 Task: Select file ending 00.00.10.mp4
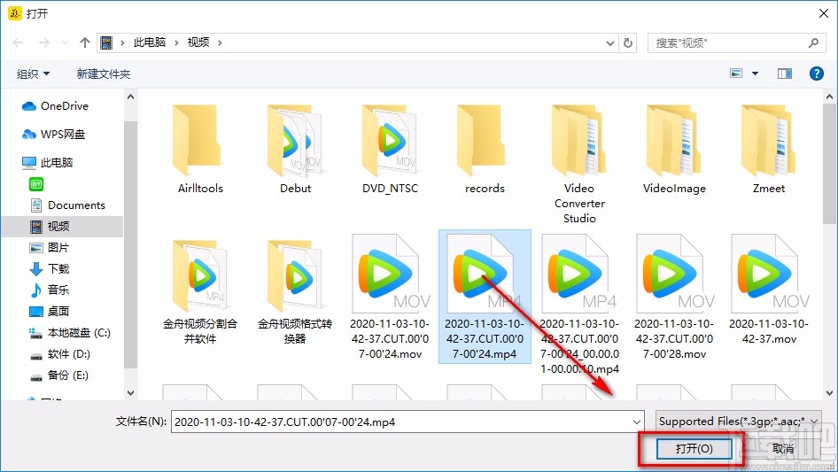pos(579,305)
